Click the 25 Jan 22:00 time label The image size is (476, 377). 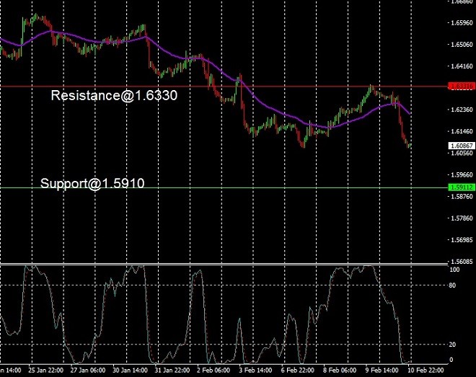point(46,371)
